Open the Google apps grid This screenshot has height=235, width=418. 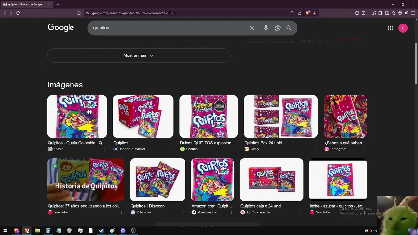(390, 28)
